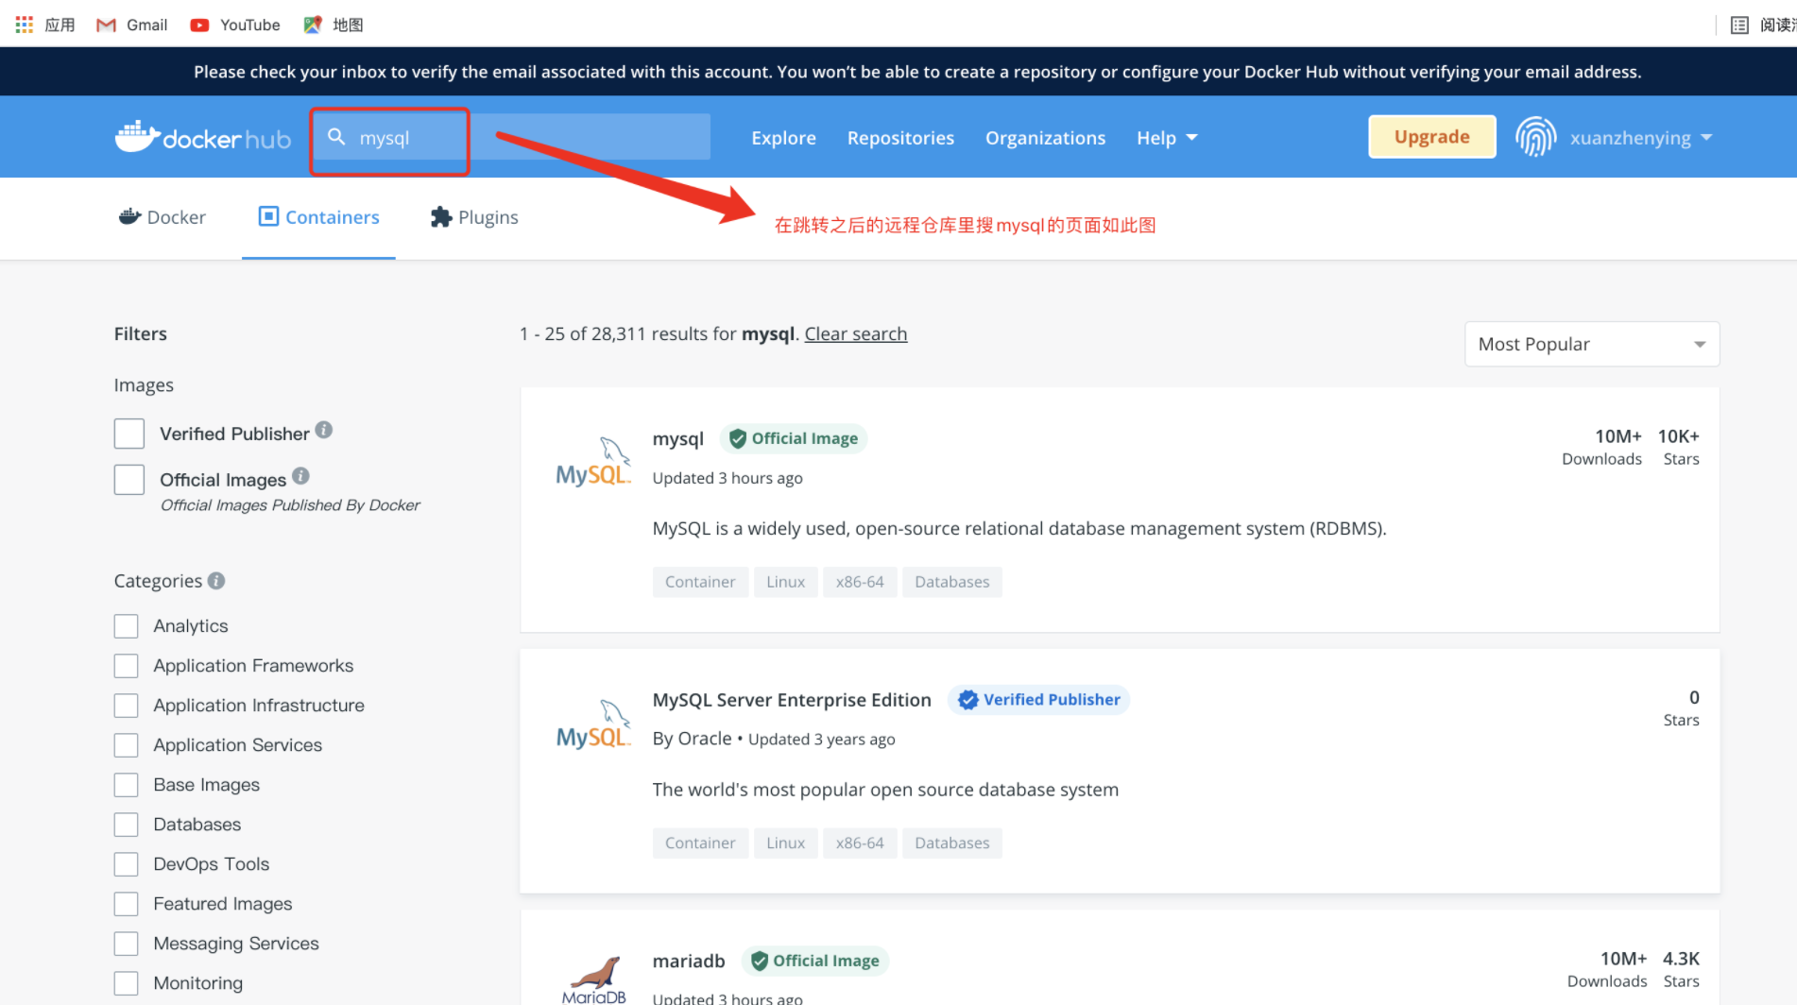The image size is (1797, 1005).
Task: Click the Upgrade button
Action: (x=1431, y=137)
